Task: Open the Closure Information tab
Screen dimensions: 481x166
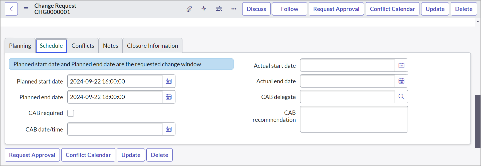Action: point(152,46)
